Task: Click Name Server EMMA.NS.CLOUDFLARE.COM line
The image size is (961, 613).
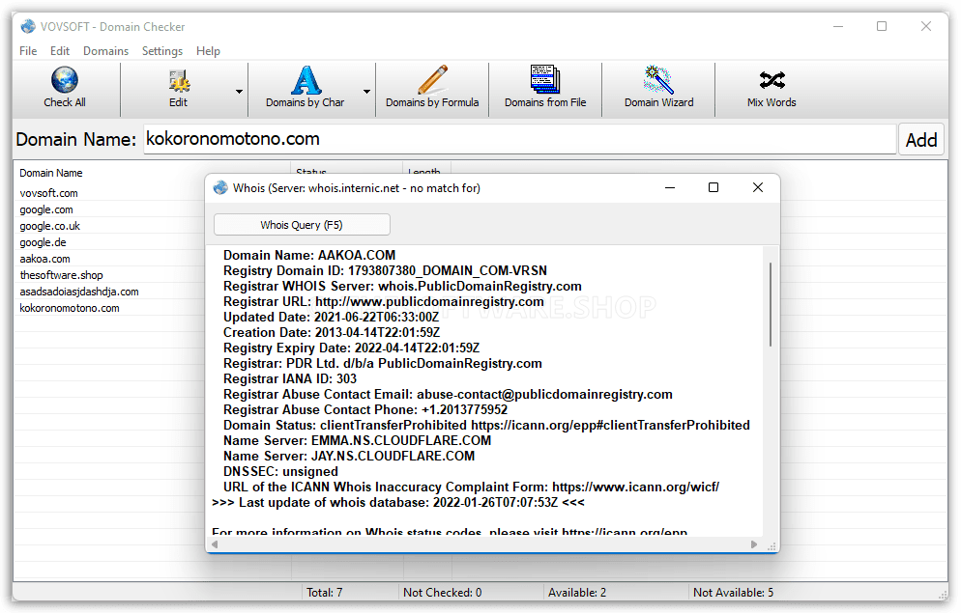Action: click(x=358, y=441)
